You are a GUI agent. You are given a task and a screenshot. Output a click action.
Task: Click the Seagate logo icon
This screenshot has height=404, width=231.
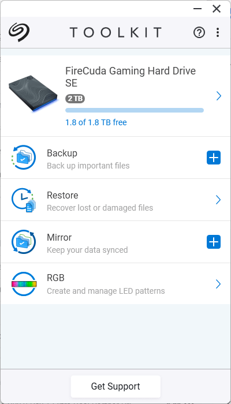coord(19,32)
